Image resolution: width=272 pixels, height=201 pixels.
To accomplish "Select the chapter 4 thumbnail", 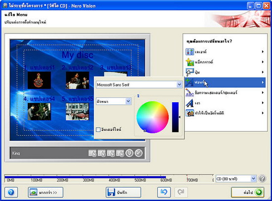I will 39,112.
